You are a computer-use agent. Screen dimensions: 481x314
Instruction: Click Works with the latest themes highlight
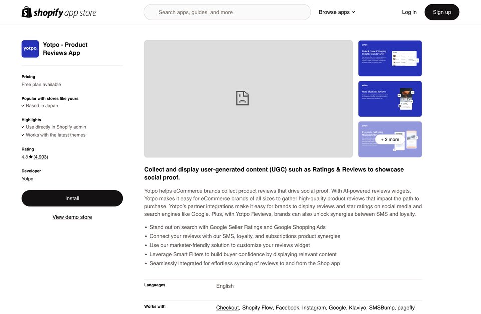[56, 135]
